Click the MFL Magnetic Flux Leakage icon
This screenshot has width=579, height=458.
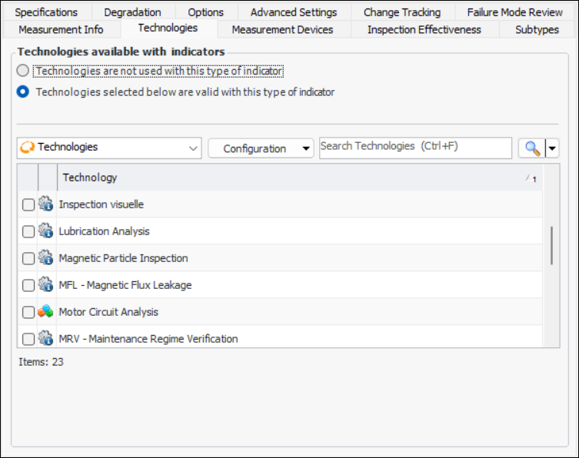46,285
